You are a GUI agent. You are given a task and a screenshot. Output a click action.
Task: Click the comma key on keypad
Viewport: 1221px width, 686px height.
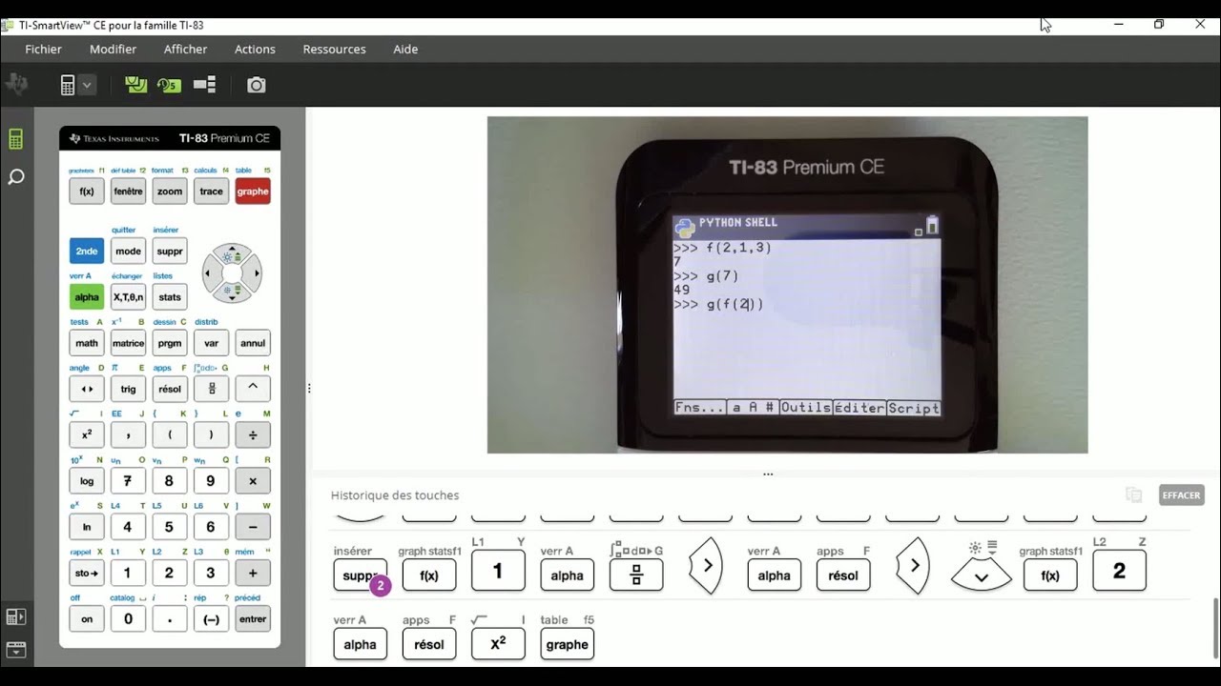click(x=128, y=434)
